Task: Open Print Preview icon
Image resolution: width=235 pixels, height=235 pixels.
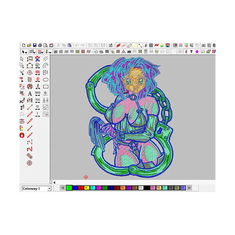Action: (45, 45)
